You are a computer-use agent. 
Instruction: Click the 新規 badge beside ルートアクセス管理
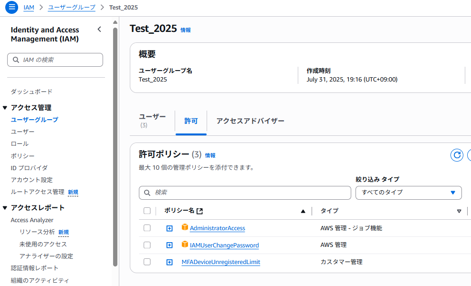click(x=73, y=192)
